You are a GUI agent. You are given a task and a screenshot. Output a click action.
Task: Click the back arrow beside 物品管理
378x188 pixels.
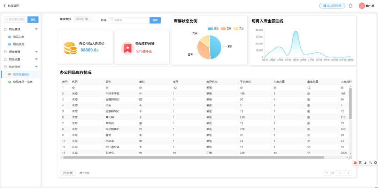coord(5,6)
